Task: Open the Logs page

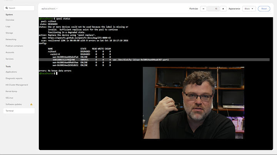Action: [8, 26]
